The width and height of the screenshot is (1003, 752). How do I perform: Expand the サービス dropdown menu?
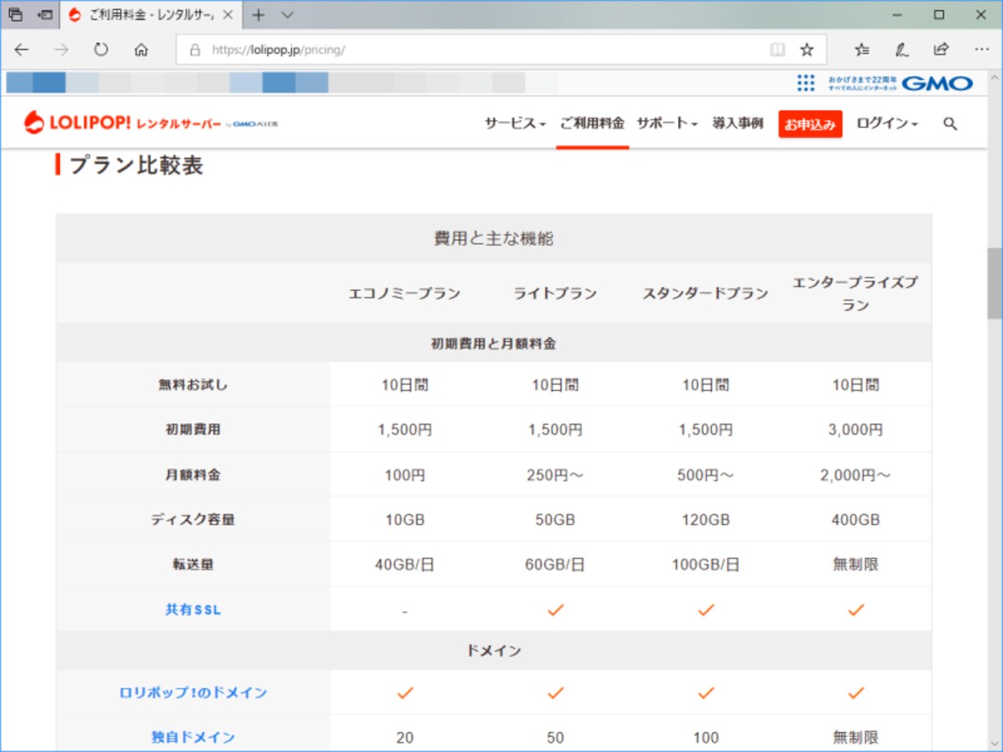(x=515, y=124)
